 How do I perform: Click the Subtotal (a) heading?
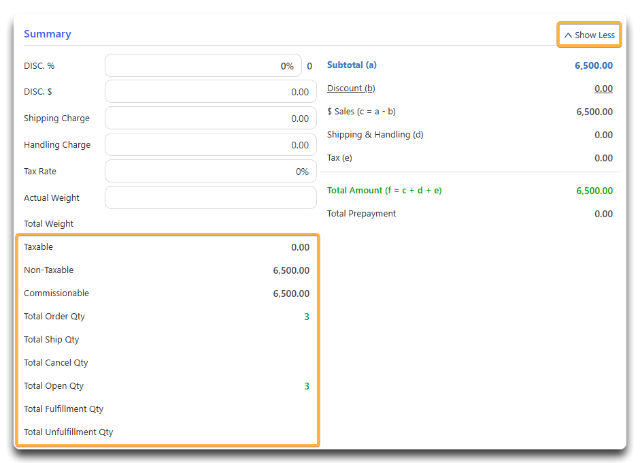coord(351,65)
